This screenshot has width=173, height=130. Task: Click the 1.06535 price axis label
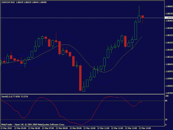[x=169, y=14]
